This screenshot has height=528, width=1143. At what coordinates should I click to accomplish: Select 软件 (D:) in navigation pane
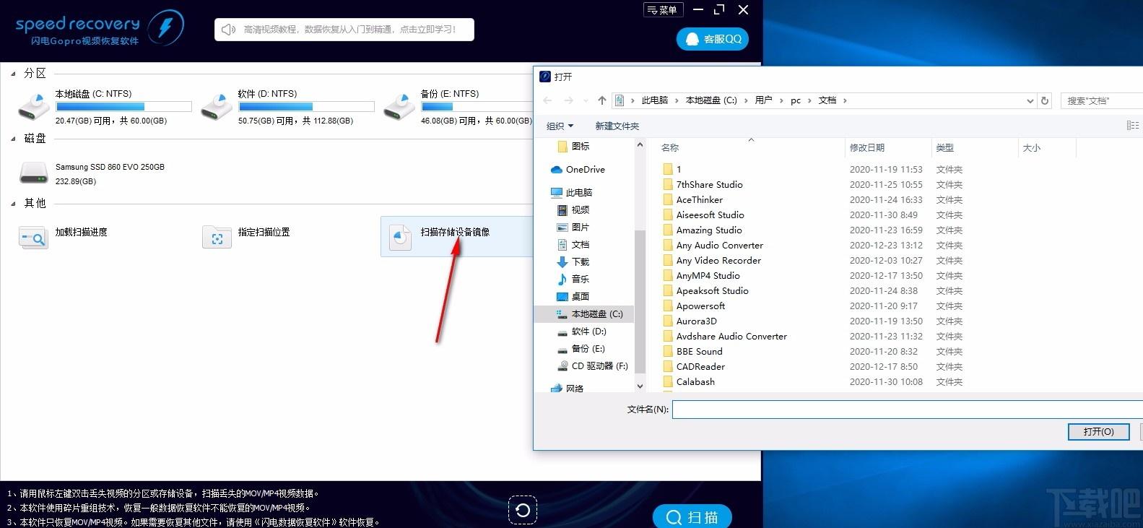point(582,332)
